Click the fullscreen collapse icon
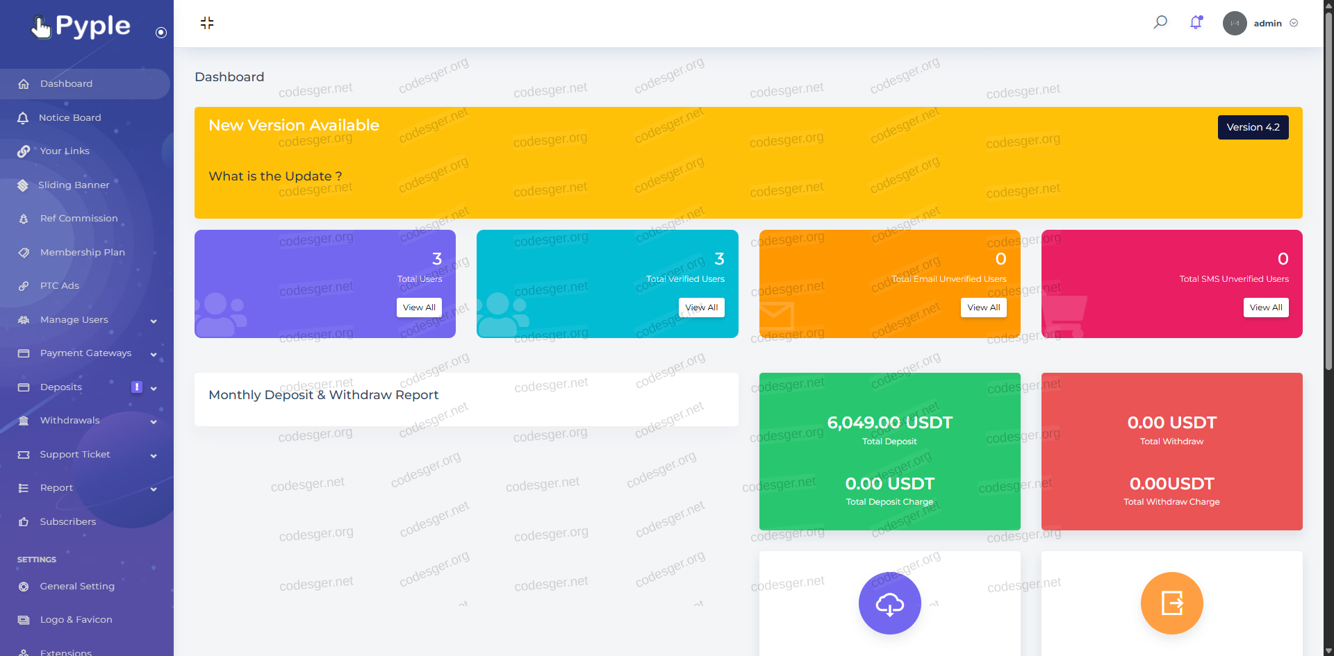1334x656 pixels. 207,23
